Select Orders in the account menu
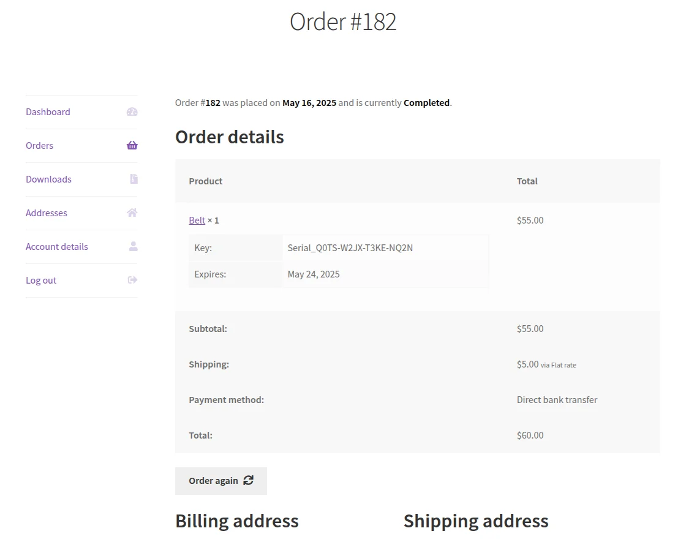The height and width of the screenshot is (539, 686). point(39,145)
